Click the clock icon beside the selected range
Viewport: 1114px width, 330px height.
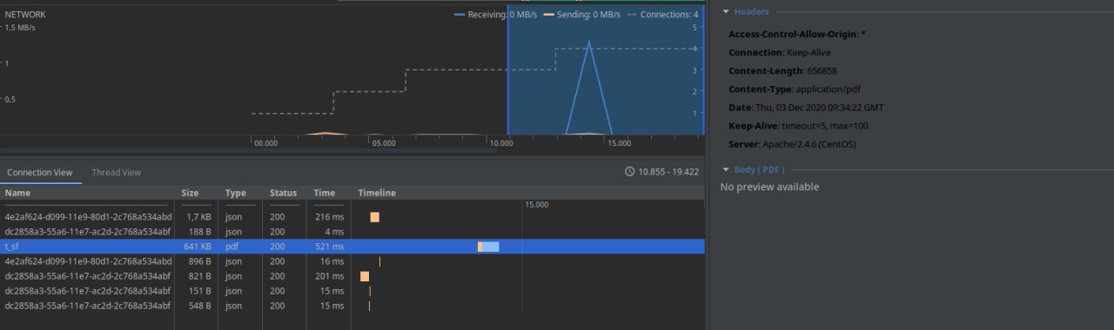[x=630, y=172]
